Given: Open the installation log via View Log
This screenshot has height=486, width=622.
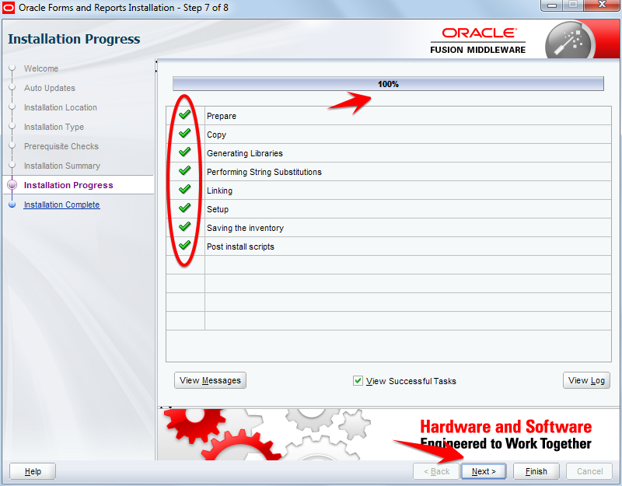Looking at the screenshot, I should 586,380.
